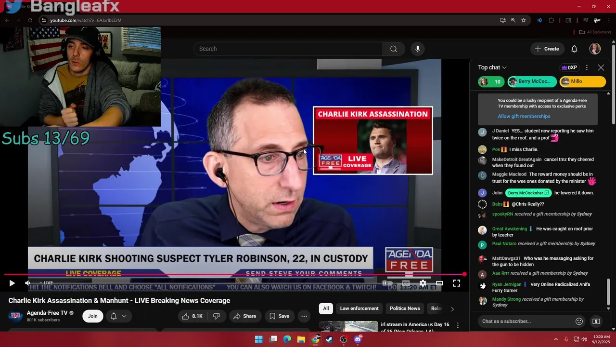616x347 pixels.
Task: Like the video (8.1K)
Action: (x=192, y=316)
